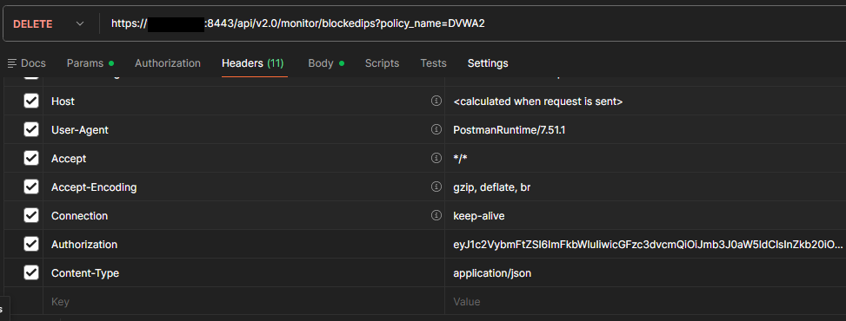846x321 pixels.
Task: Switch to the Authorization tab
Action: (168, 63)
